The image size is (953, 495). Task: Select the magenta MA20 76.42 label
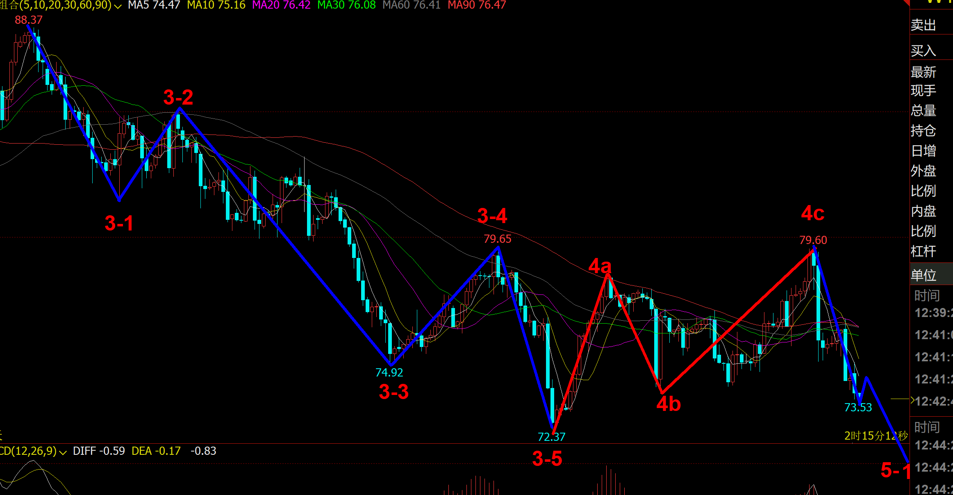[x=281, y=5]
